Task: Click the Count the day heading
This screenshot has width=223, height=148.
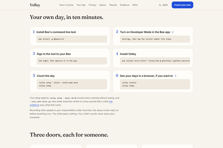Action: pyautogui.click(x=46, y=76)
